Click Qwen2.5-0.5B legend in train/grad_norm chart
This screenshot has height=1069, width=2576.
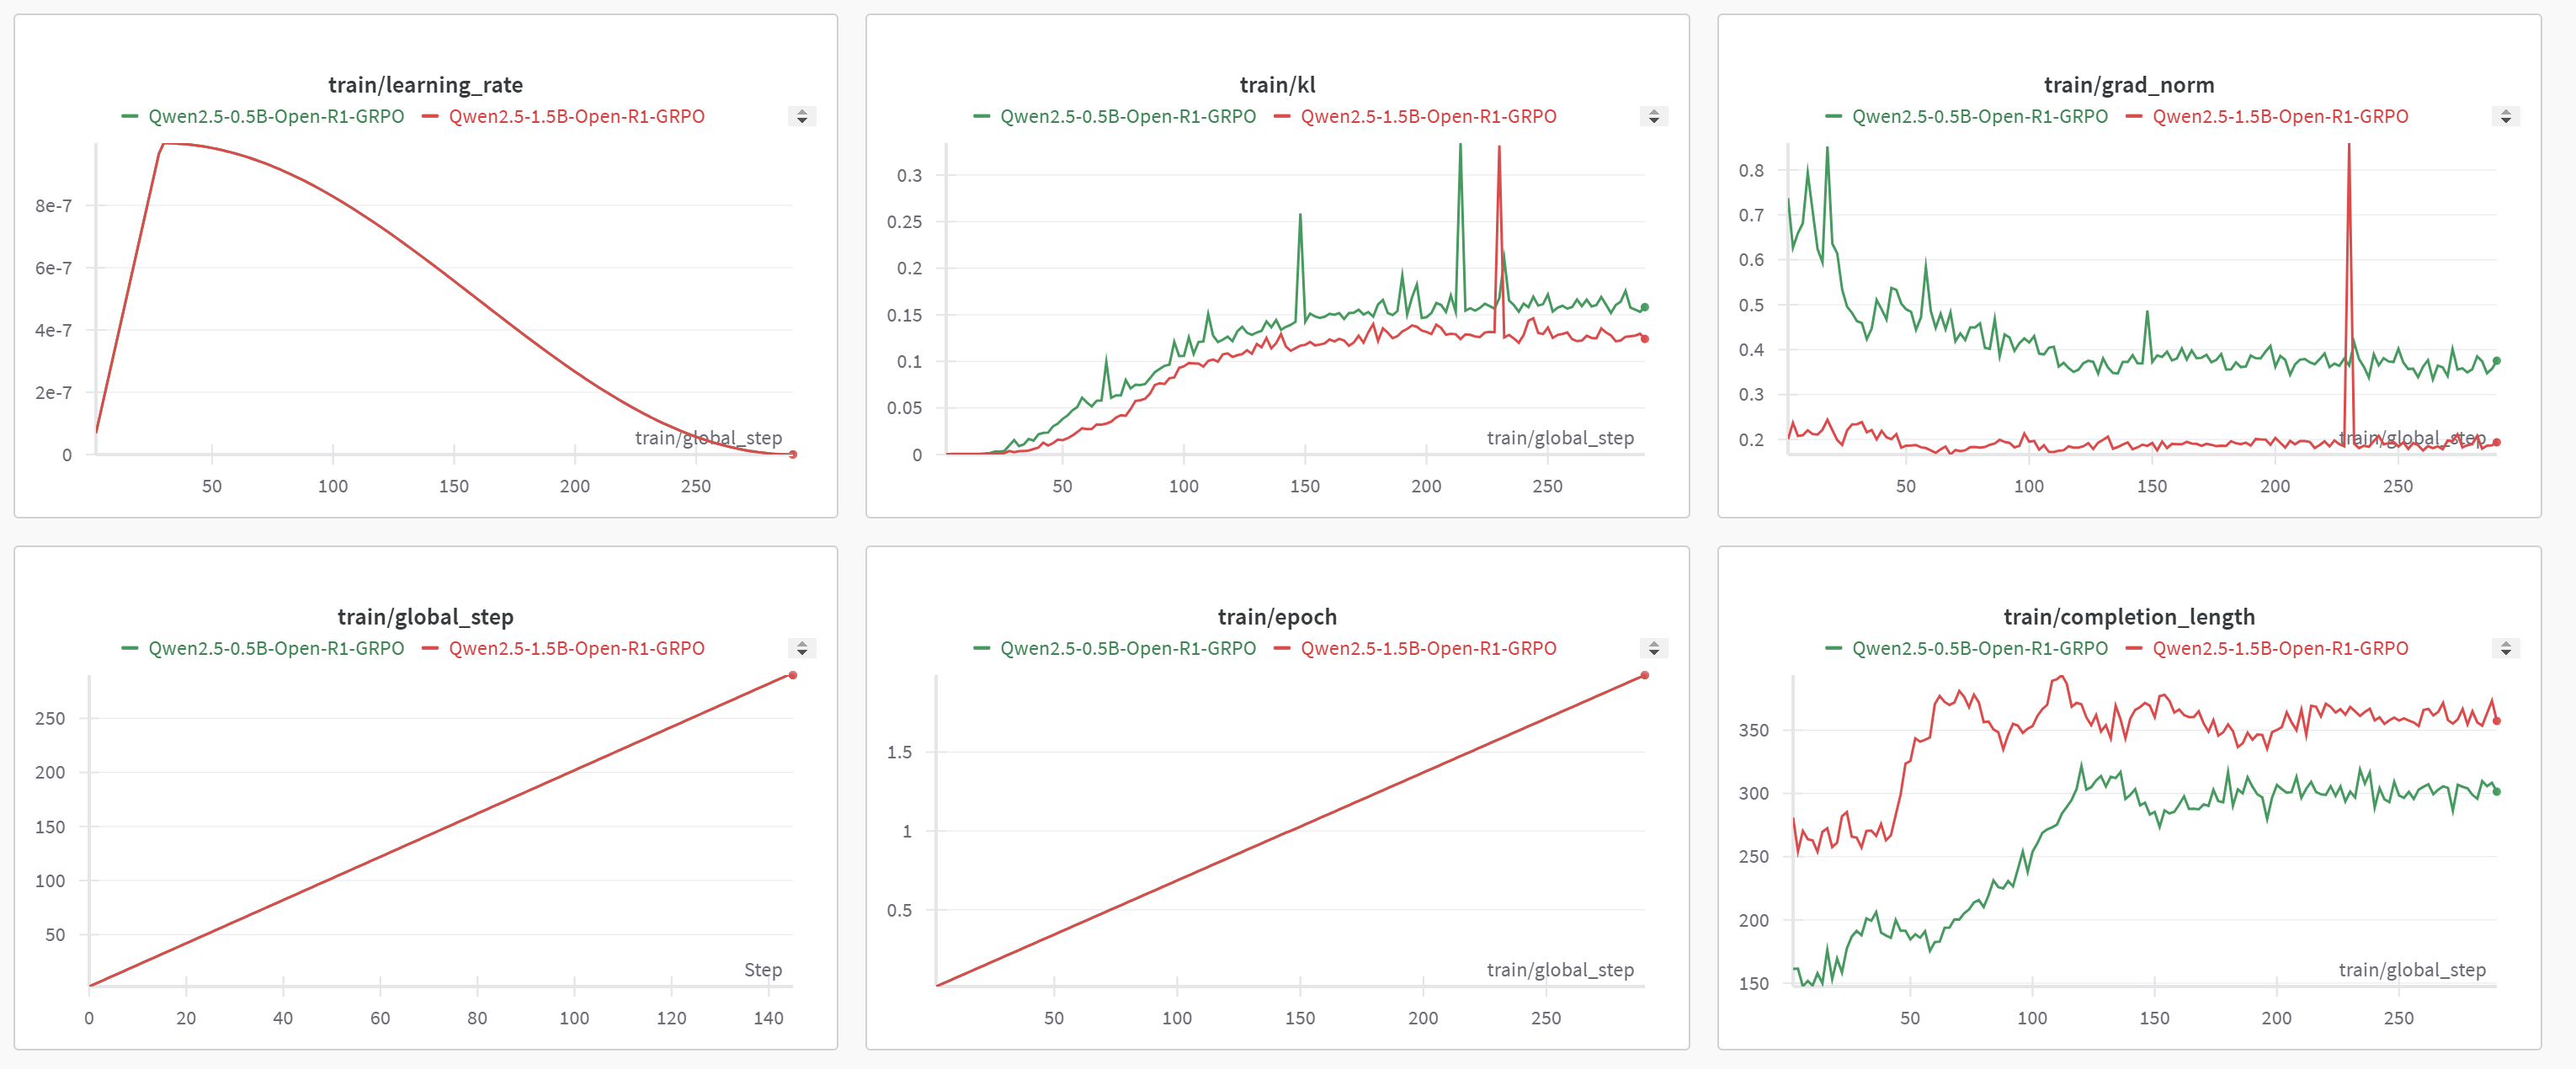(1980, 117)
